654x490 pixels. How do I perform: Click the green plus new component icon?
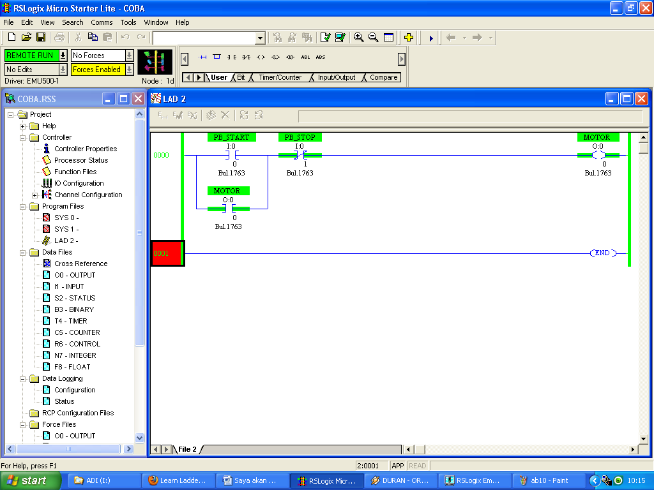tap(408, 37)
